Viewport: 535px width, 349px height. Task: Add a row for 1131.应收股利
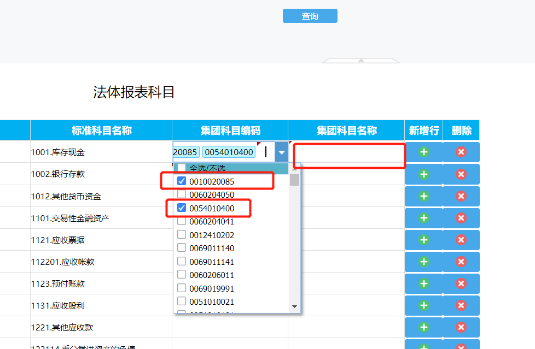point(424,305)
